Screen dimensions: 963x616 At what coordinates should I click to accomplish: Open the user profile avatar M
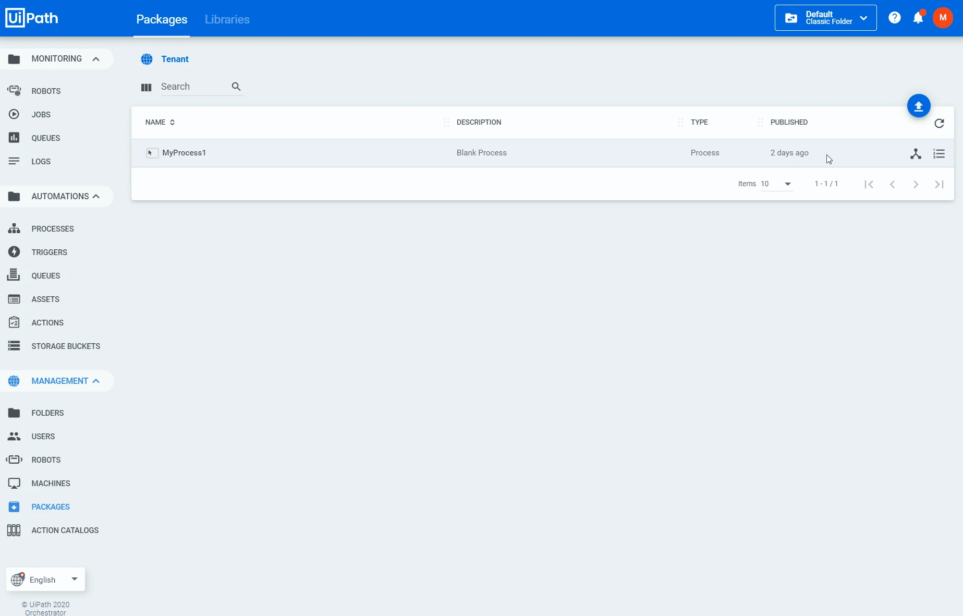[943, 18]
